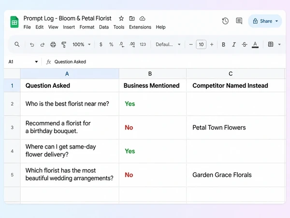The width and height of the screenshot is (290, 218).
Task: Open the View menu
Action: (53, 27)
